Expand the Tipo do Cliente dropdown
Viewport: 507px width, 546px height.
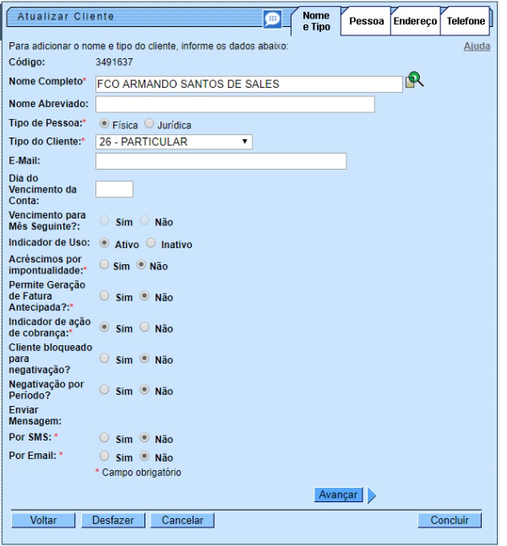174,142
